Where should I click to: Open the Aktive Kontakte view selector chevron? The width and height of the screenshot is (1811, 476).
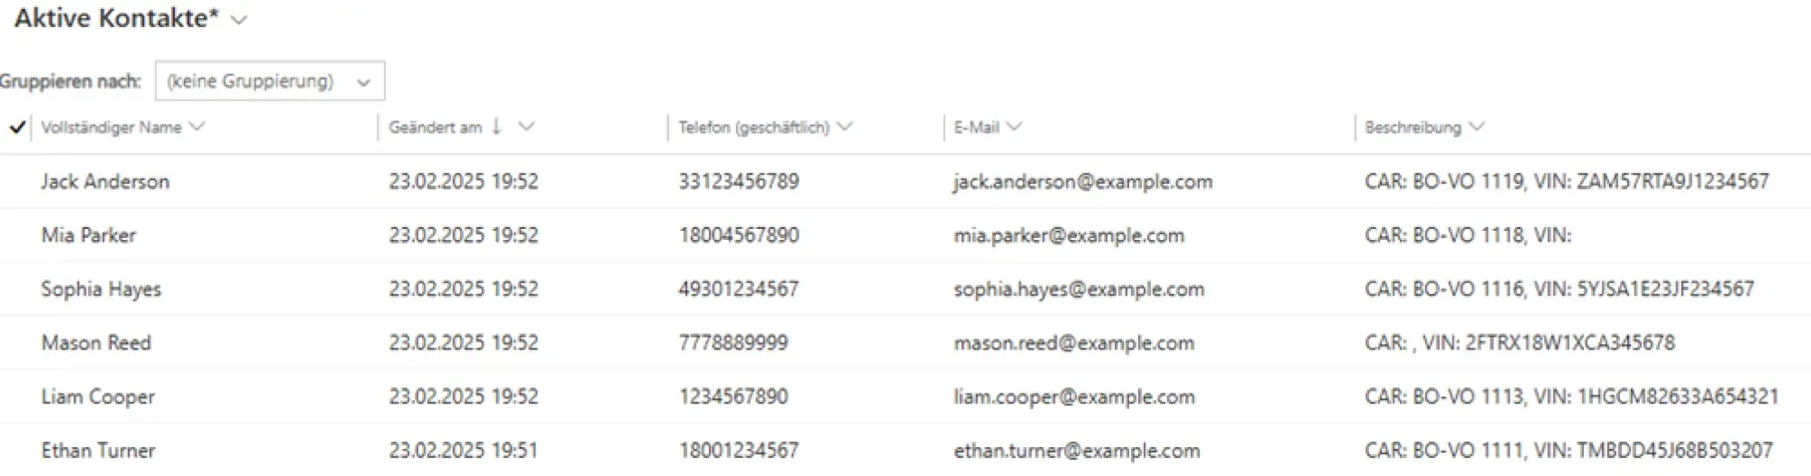point(239,20)
